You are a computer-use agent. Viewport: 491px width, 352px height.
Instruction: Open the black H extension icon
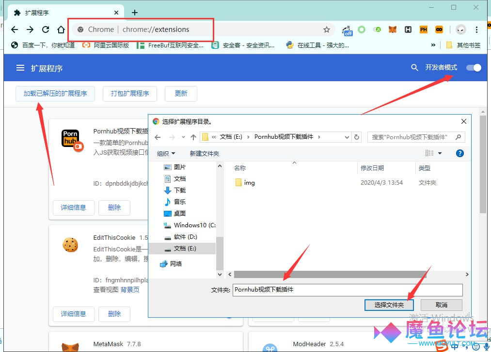pos(408,29)
